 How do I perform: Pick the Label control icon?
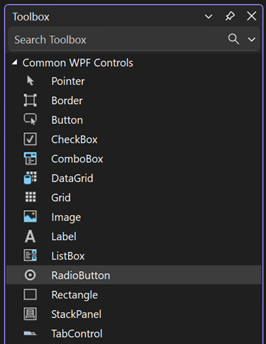click(30, 236)
